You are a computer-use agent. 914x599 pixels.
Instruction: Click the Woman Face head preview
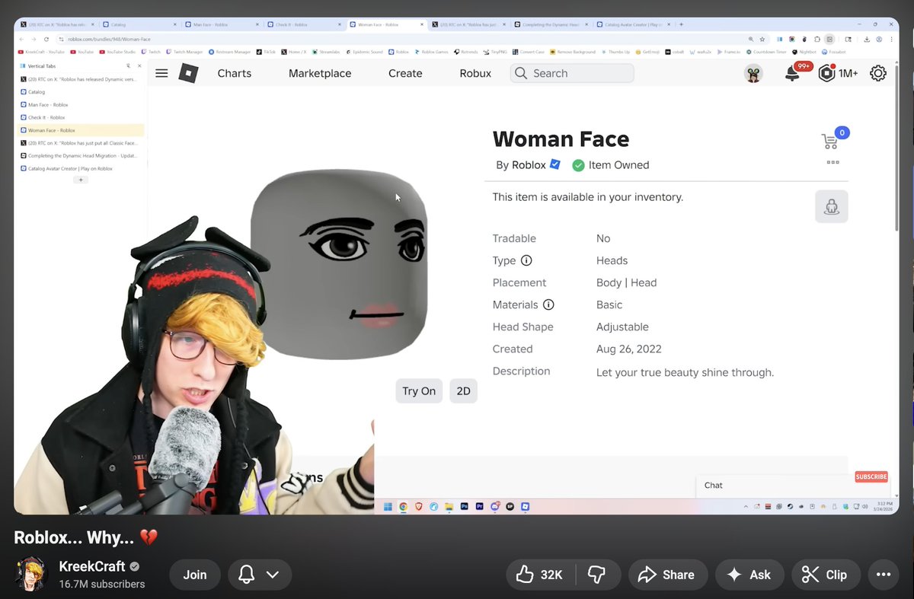[x=339, y=264]
